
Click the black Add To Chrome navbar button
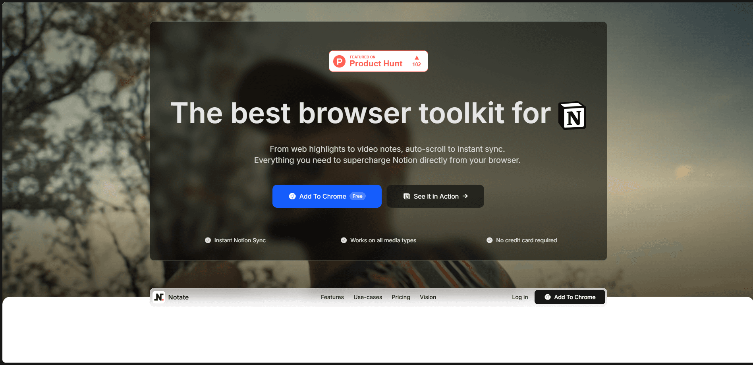(570, 297)
